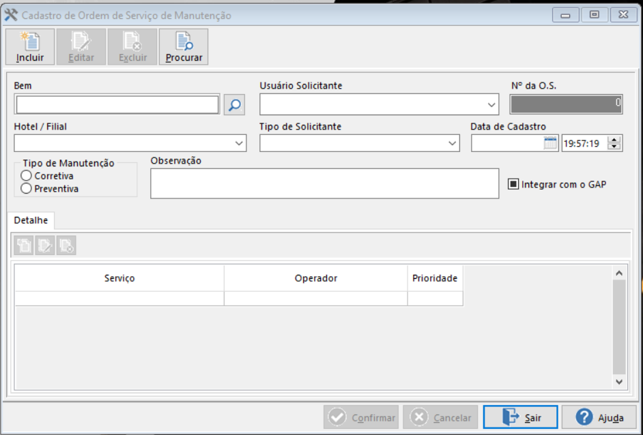Expand Hotel / Filial dropdown

pyautogui.click(x=239, y=143)
